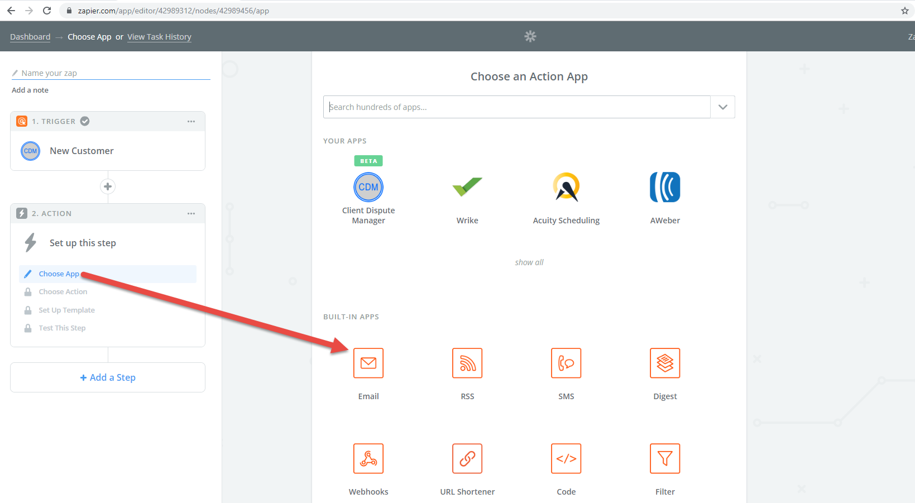Click show all apps link
Screen dimensions: 915x503
tap(529, 262)
